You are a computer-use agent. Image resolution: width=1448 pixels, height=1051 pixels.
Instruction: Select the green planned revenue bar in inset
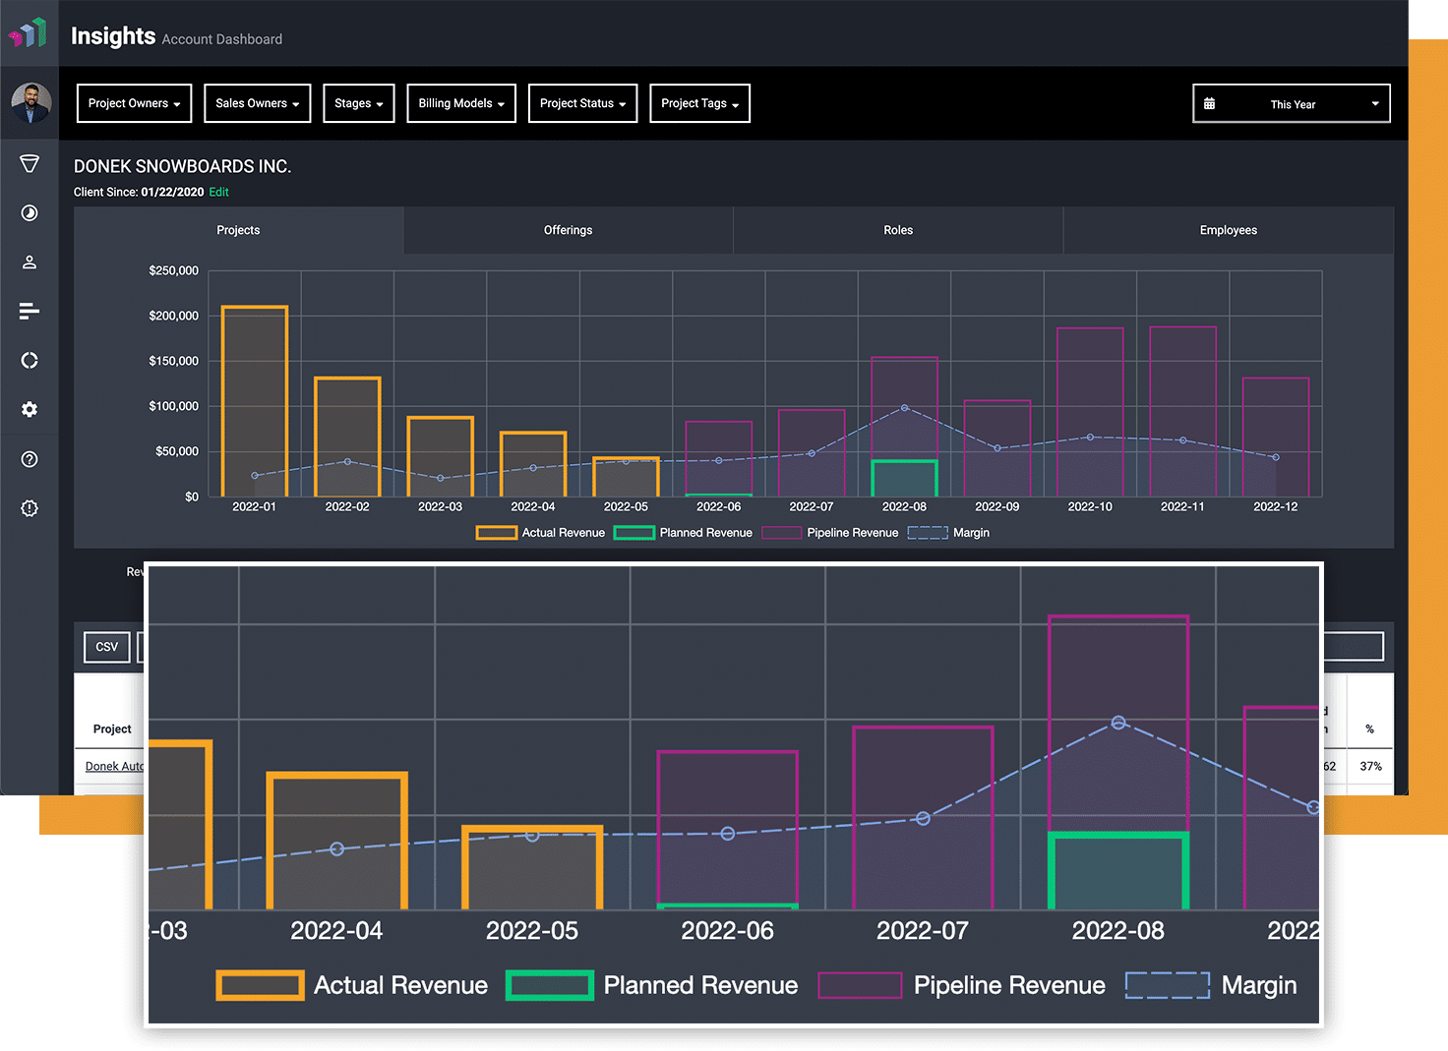[1118, 871]
